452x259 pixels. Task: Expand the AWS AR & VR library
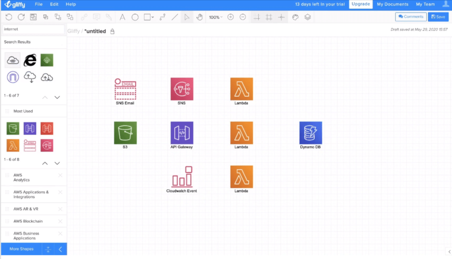click(26, 209)
